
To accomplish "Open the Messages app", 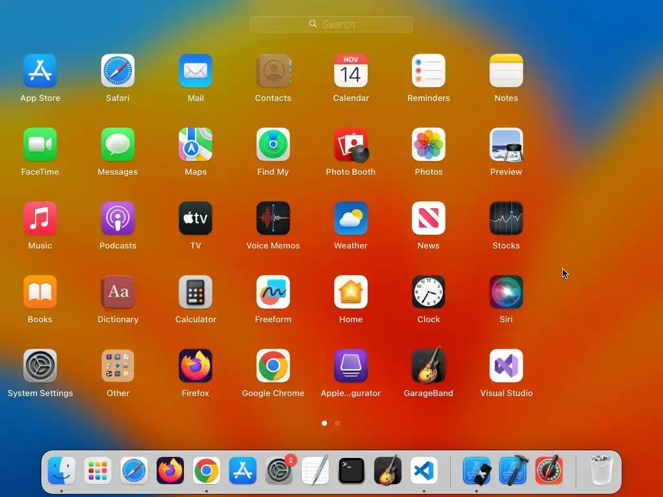I will coord(118,144).
